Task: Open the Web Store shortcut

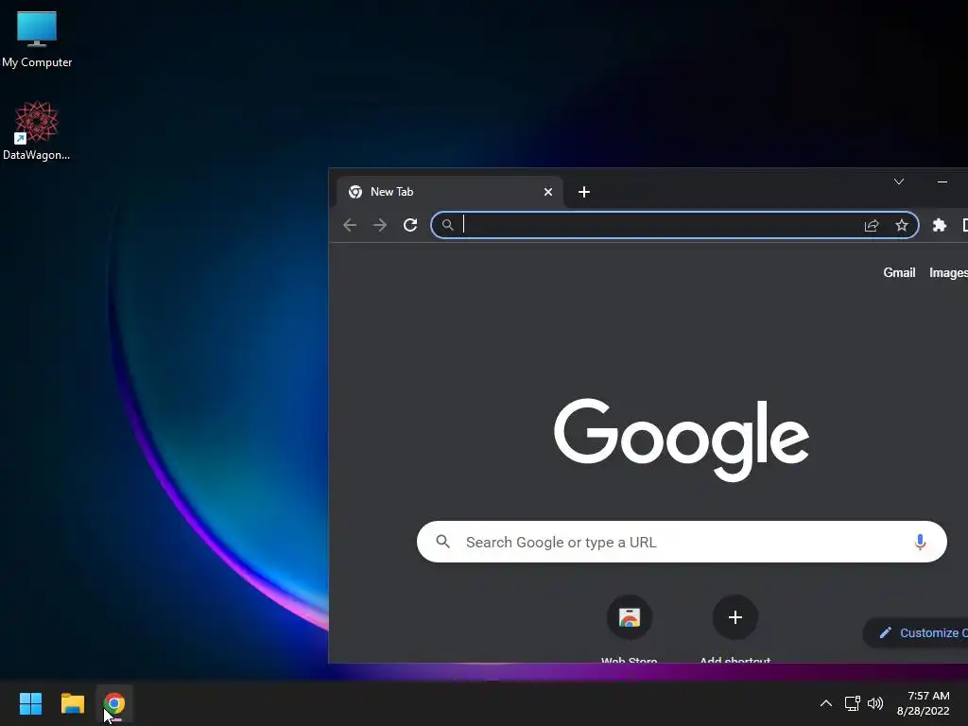Action: click(629, 629)
